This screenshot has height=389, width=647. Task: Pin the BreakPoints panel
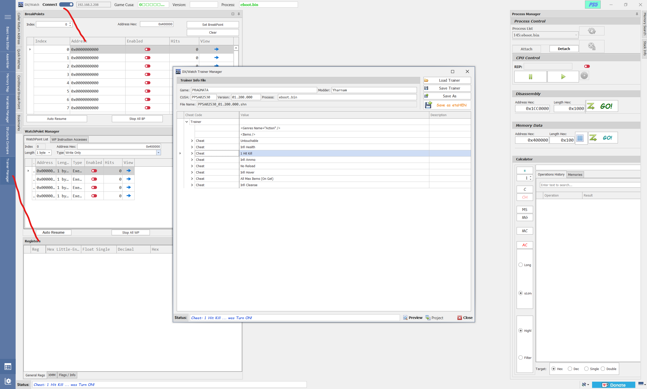coord(239,14)
